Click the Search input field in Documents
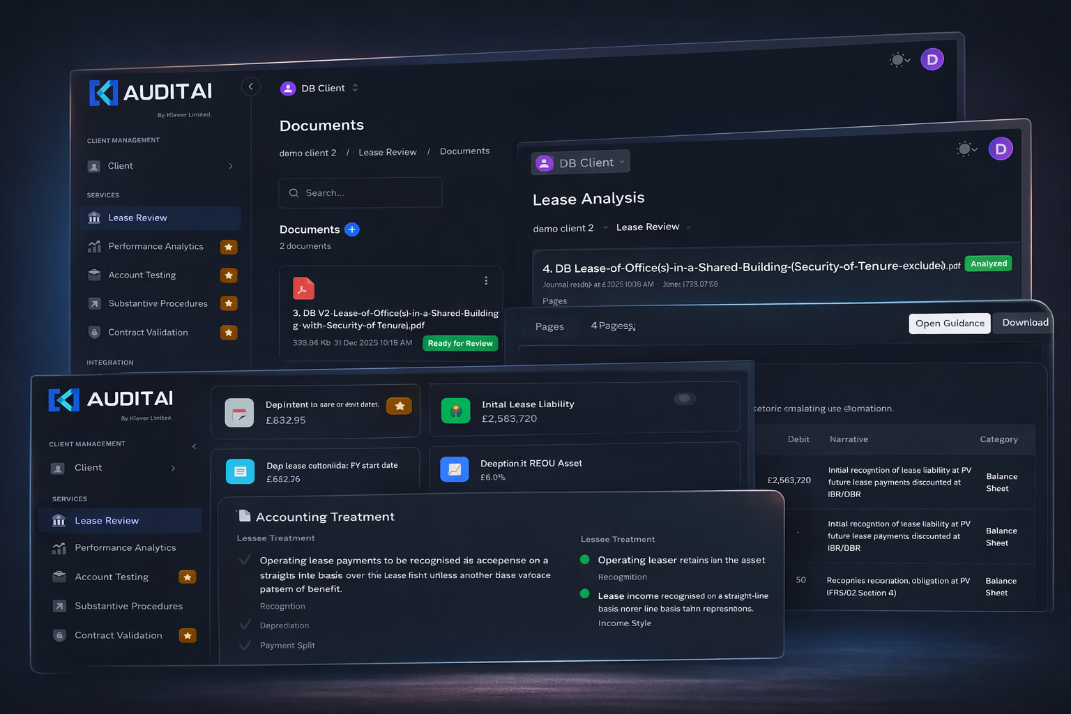This screenshot has width=1071, height=714. pos(360,193)
